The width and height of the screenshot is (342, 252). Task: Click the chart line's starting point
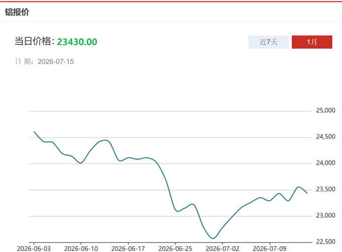34,132
